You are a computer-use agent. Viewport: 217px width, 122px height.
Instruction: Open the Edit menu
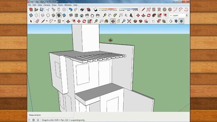click(x=34, y=5)
